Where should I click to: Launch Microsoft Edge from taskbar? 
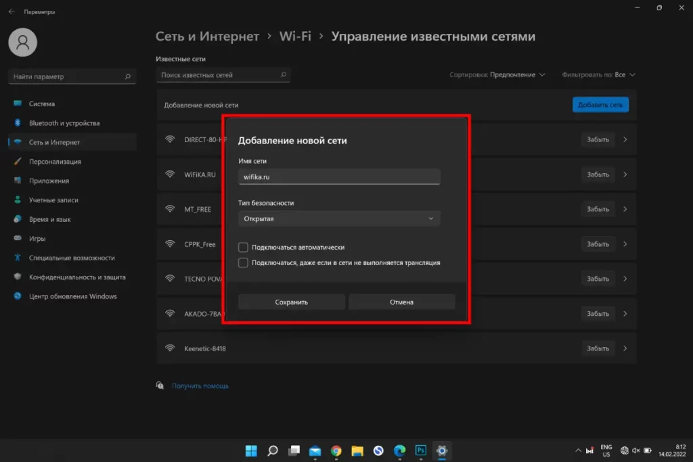point(399,451)
